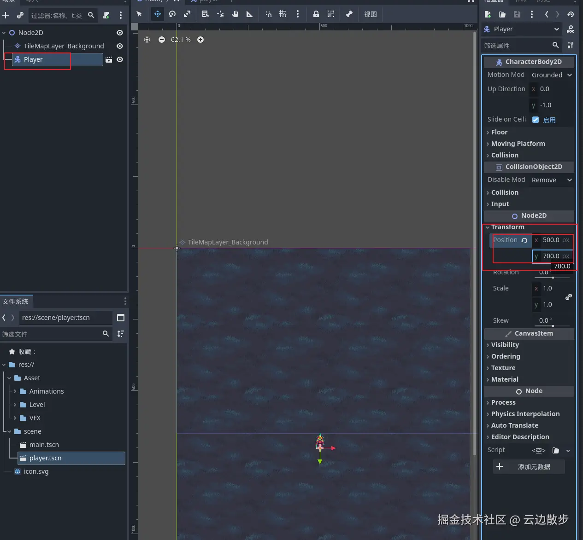Open skeleton bone options

(x=349, y=14)
